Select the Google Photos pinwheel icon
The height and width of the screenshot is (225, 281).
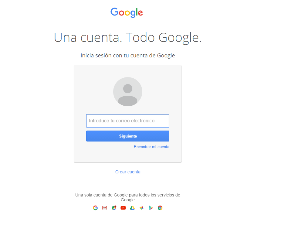click(142, 208)
